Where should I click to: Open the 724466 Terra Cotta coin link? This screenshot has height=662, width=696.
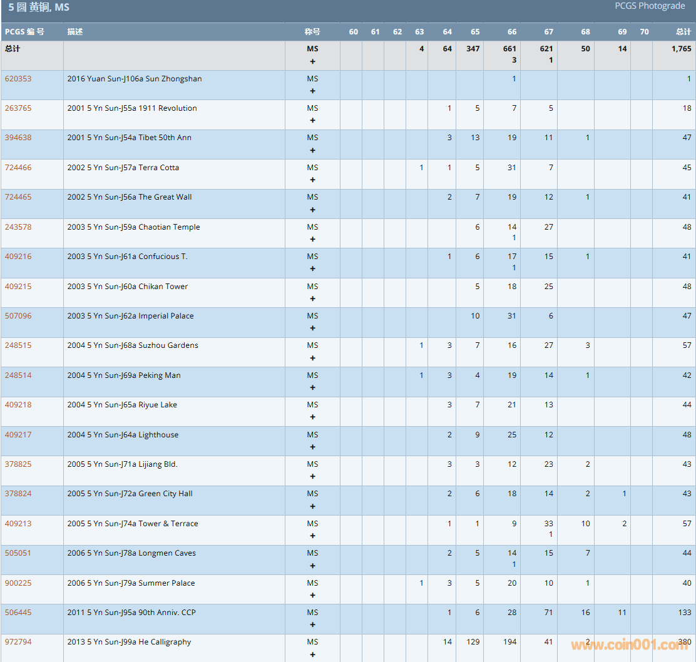pos(18,168)
